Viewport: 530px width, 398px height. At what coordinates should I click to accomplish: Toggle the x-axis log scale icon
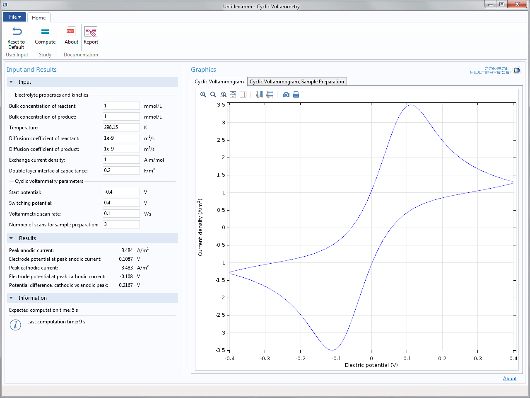click(x=260, y=95)
